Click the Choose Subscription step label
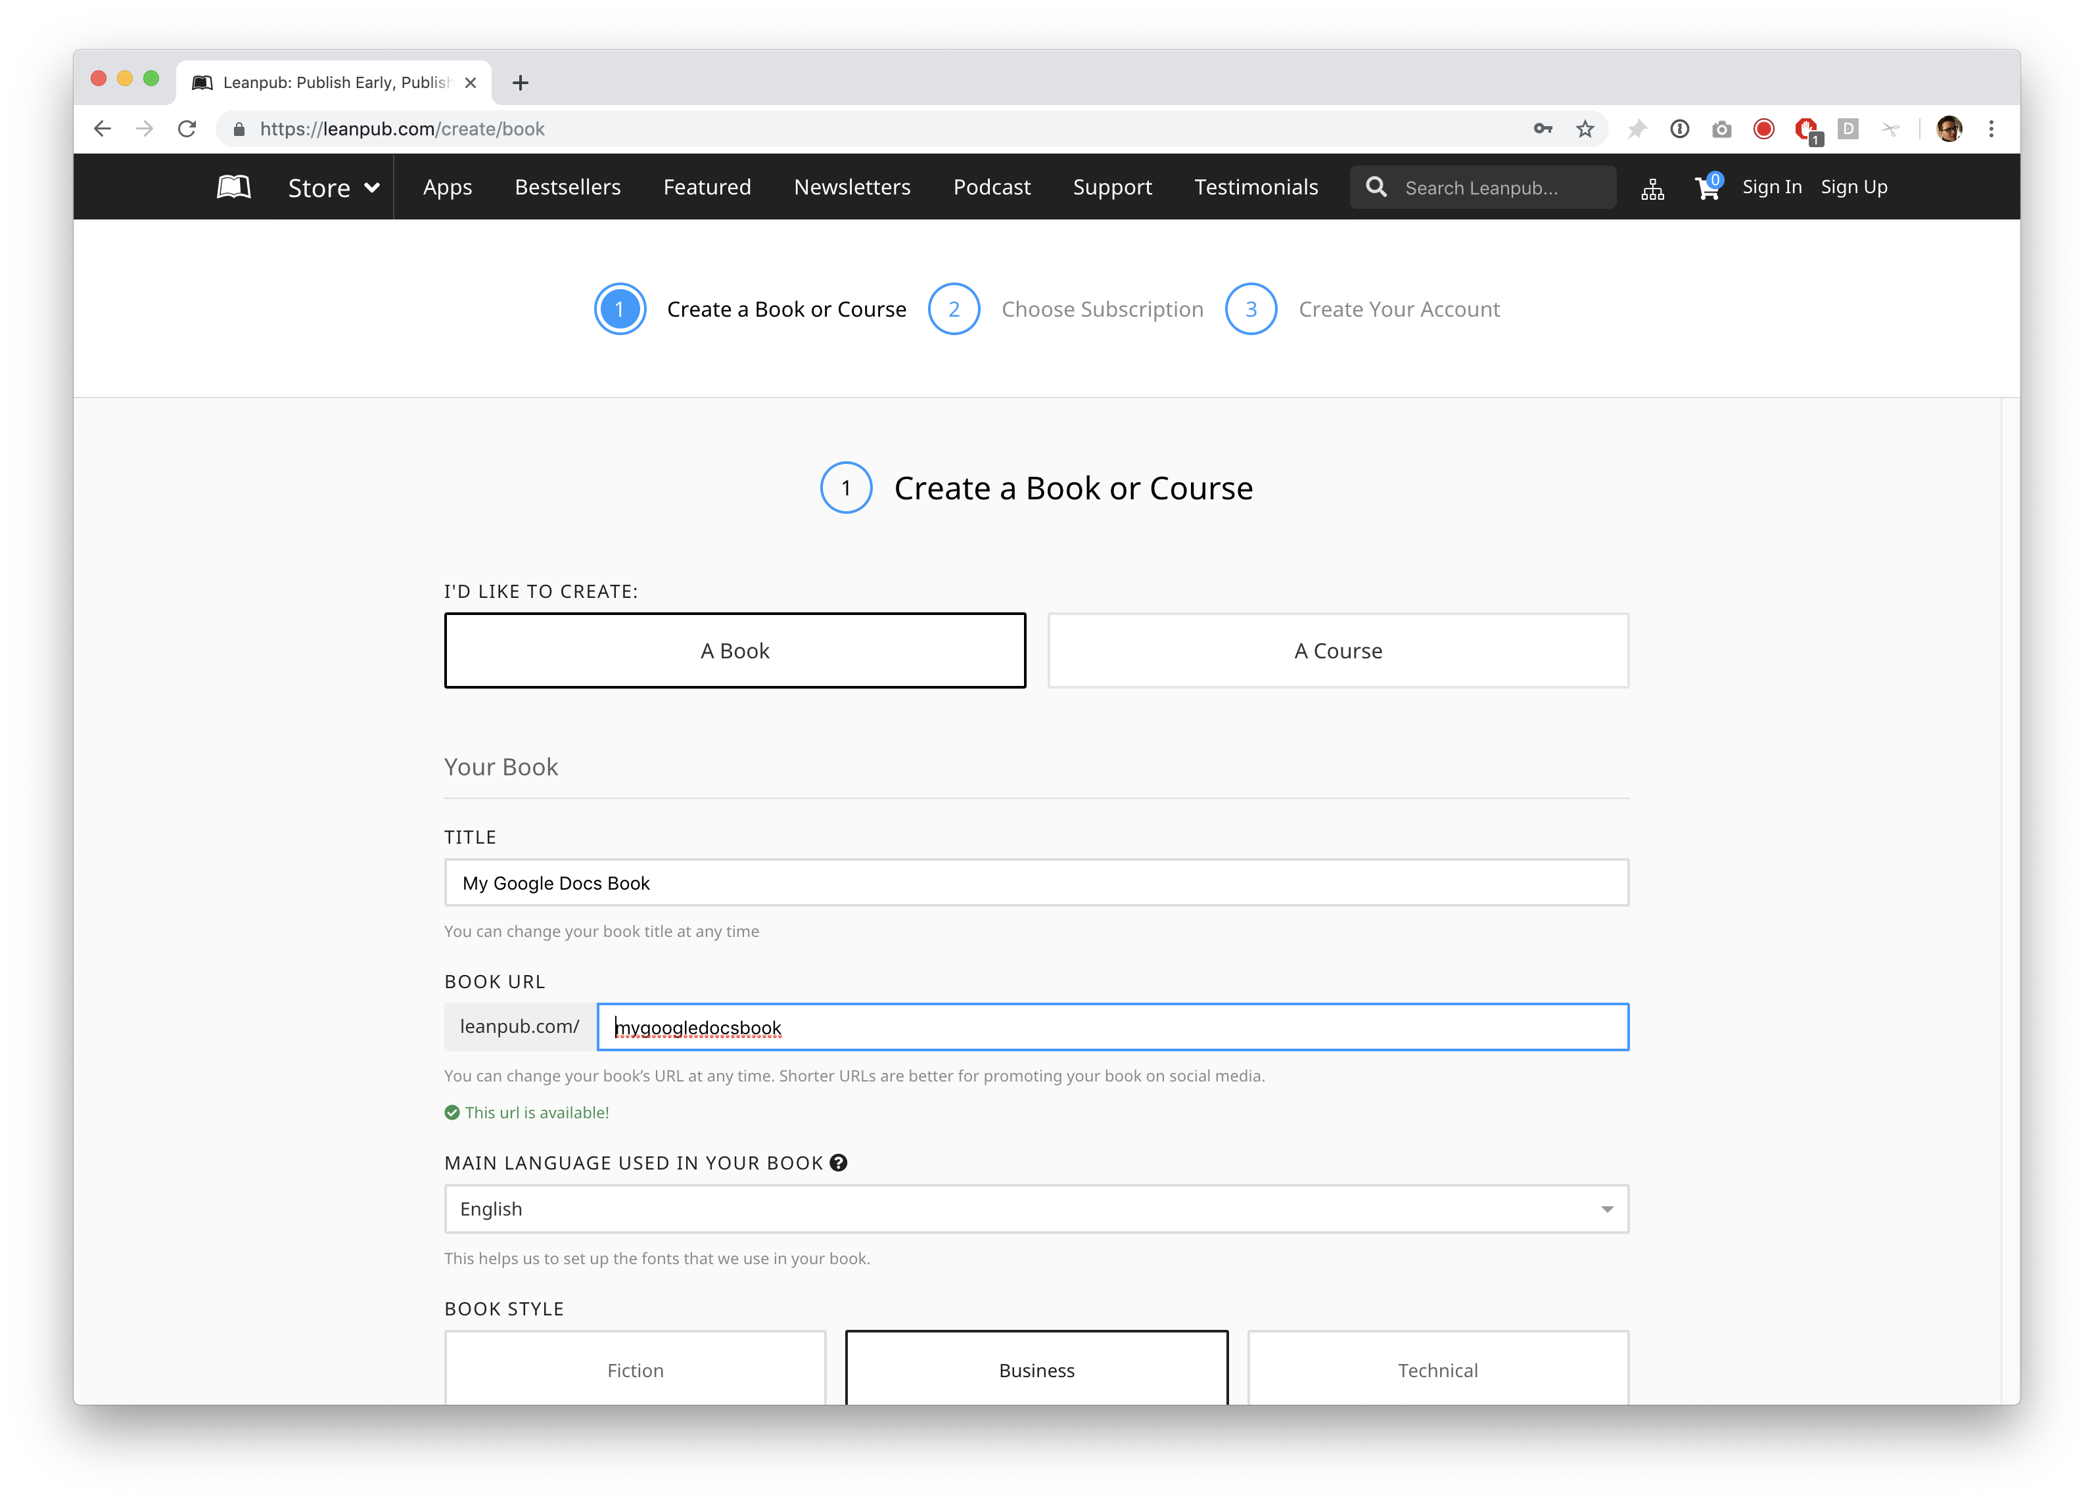Image resolution: width=2094 pixels, height=1502 pixels. click(1102, 309)
